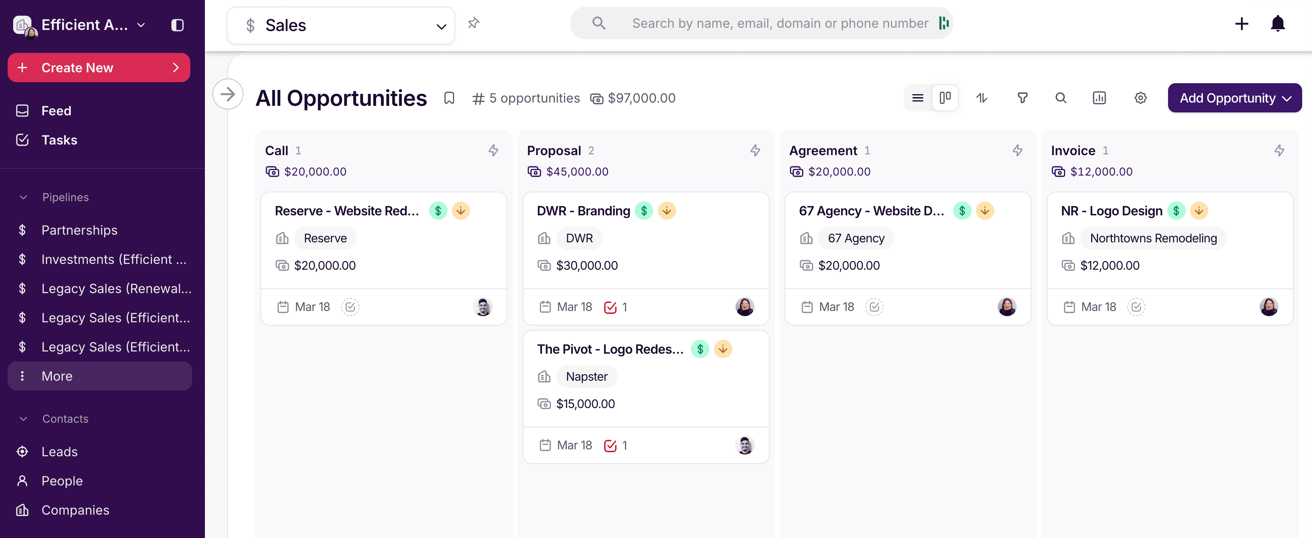Viewport: 1312px width, 538px height.
Task: Switch to board view
Action: [945, 98]
